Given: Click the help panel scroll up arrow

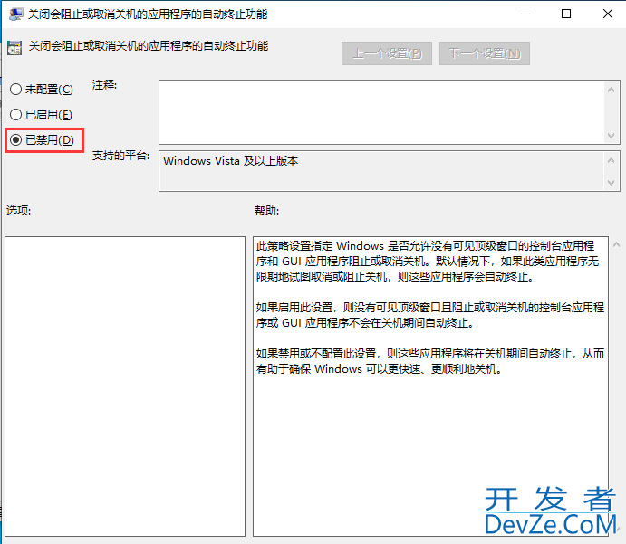Looking at the screenshot, I should (616, 245).
